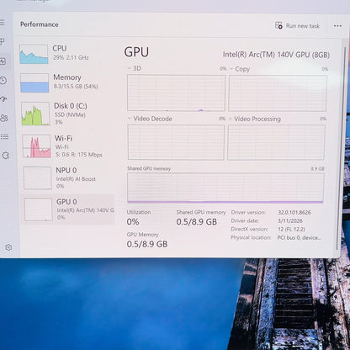Select Performance icon in left sidebar

click(x=3, y=61)
